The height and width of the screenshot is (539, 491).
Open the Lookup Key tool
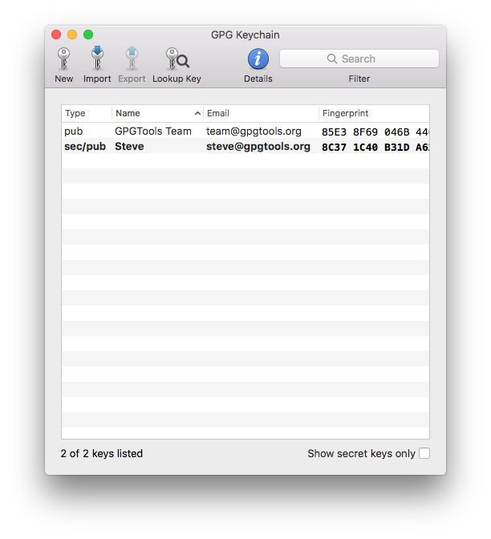tap(177, 59)
